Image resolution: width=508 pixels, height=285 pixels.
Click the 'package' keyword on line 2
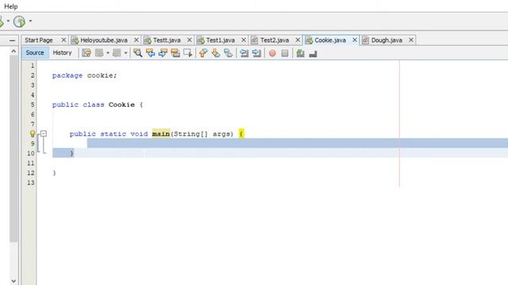point(67,76)
